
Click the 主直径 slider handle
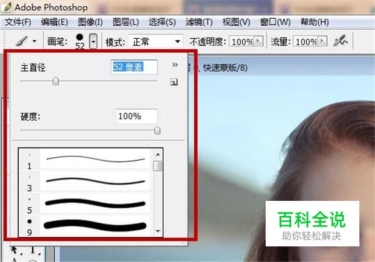point(56,81)
